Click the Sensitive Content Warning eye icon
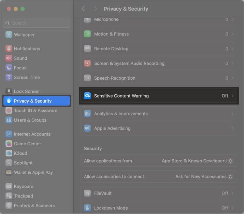Screen dimensions: 244x214 pos(87,96)
